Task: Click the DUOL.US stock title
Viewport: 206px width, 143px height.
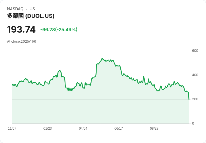Action: (x=31, y=16)
